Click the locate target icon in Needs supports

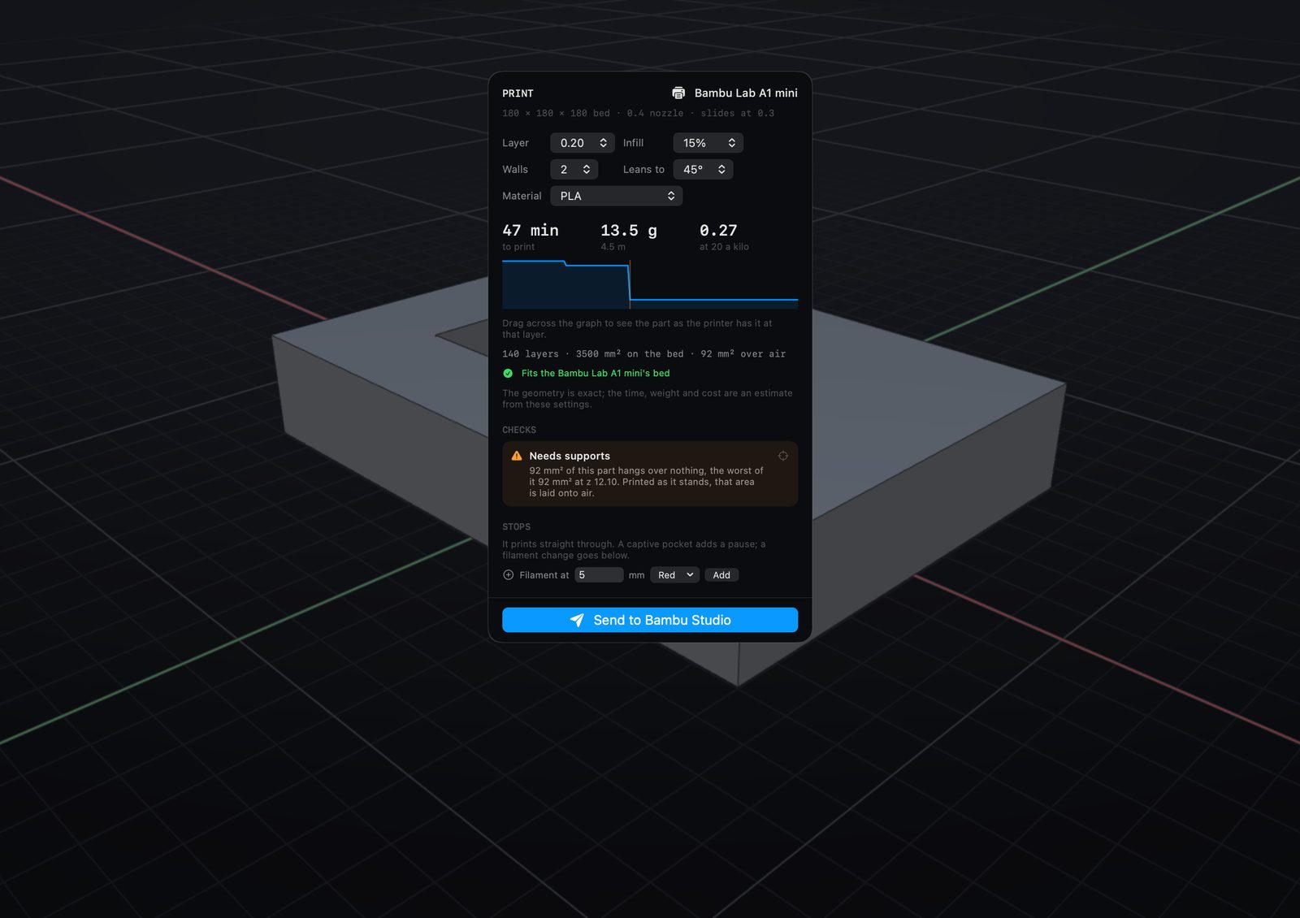tap(783, 456)
